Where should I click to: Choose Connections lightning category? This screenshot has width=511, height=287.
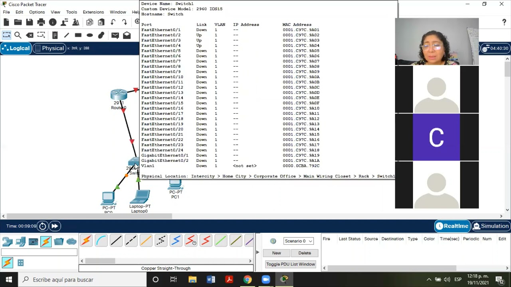click(46, 242)
